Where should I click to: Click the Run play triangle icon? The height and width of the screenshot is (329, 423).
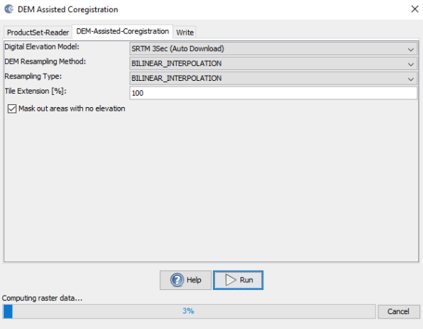(x=231, y=280)
